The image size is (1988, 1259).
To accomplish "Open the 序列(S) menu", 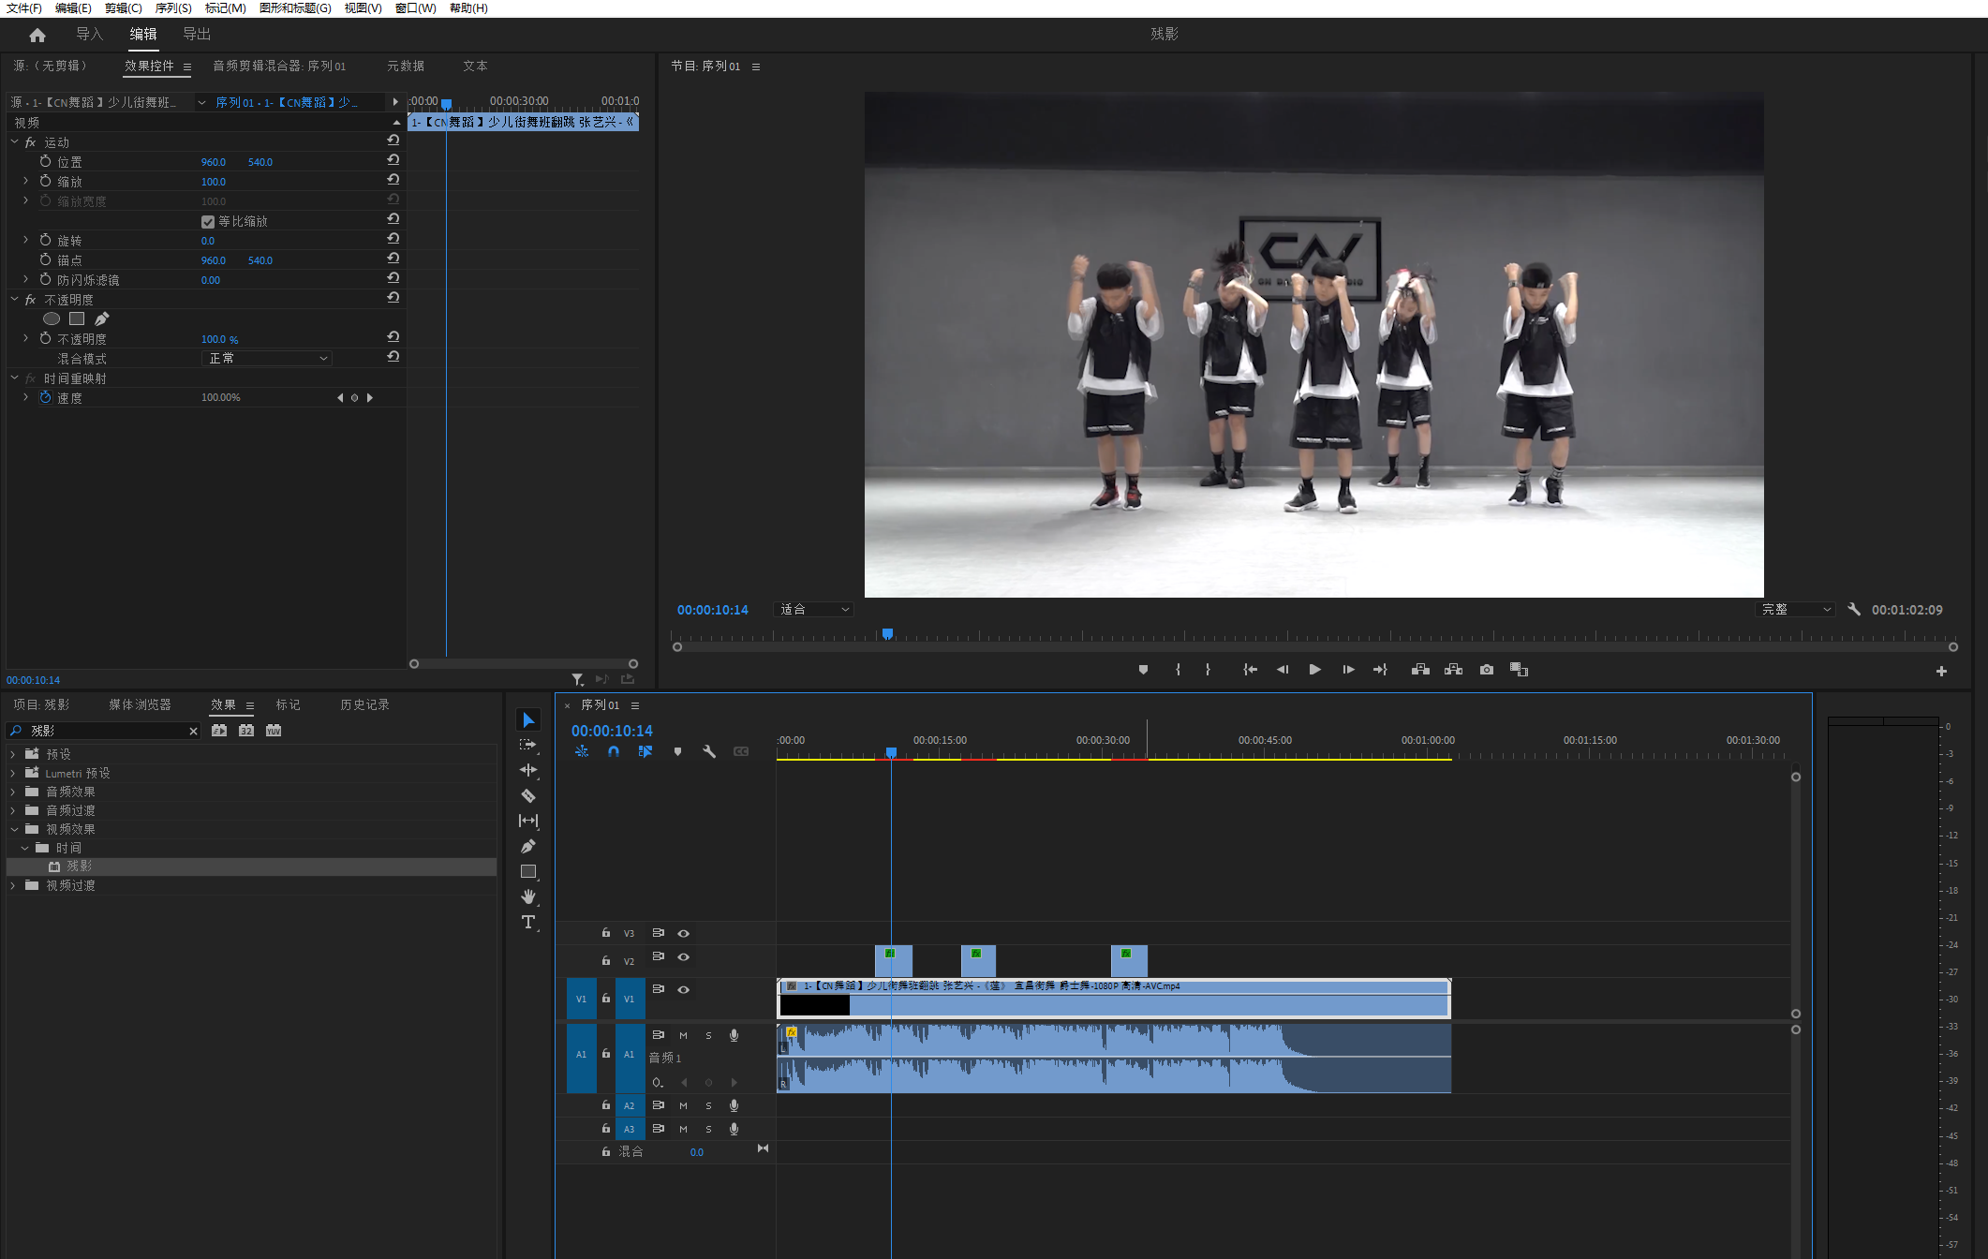I will pyautogui.click(x=173, y=8).
